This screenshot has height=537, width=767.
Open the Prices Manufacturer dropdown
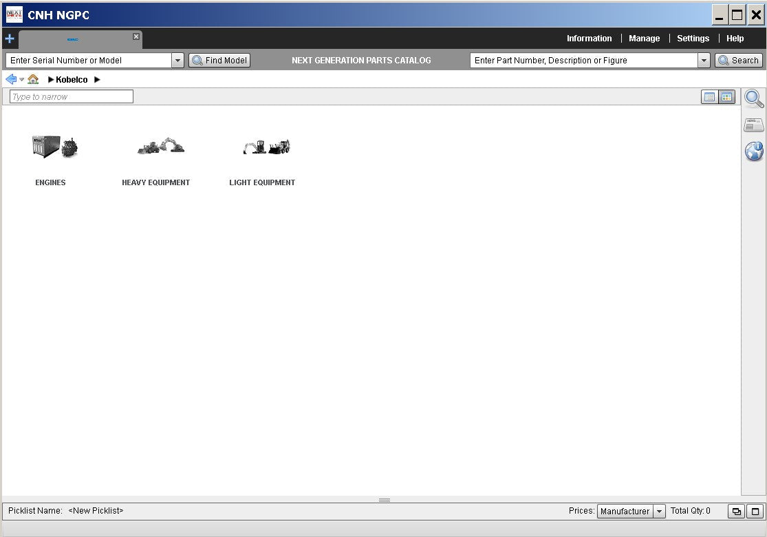click(659, 512)
